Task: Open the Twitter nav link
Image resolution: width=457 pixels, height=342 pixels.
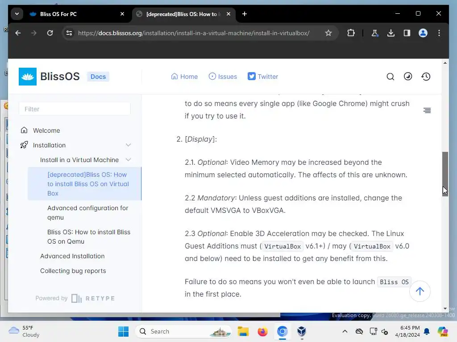Action: pyautogui.click(x=262, y=77)
